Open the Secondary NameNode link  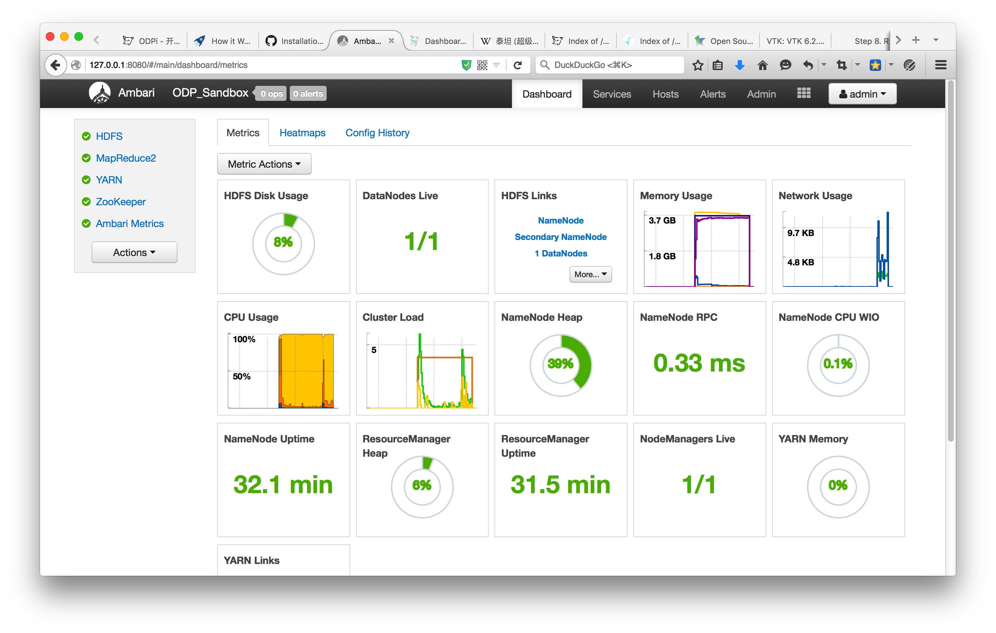(560, 237)
